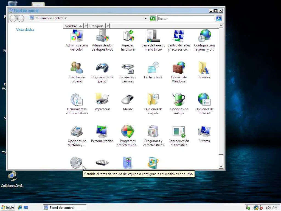
Task: Open Programas y características icon
Action: pos(153,132)
